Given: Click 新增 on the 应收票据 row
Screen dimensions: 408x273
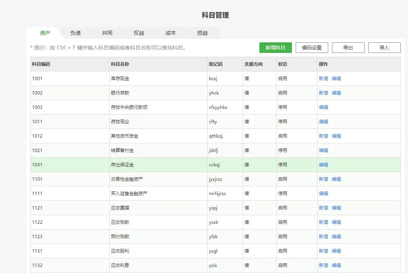Looking at the screenshot, I should [x=324, y=208].
